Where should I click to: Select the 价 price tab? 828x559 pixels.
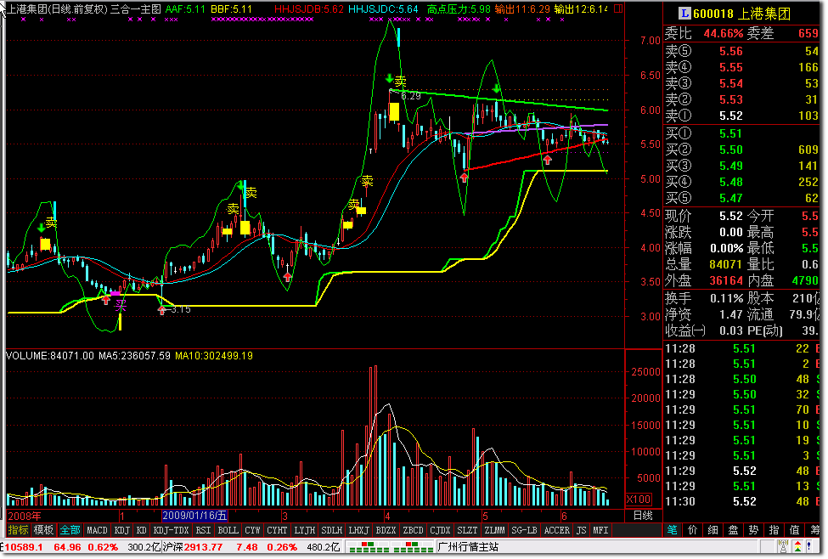click(692, 530)
